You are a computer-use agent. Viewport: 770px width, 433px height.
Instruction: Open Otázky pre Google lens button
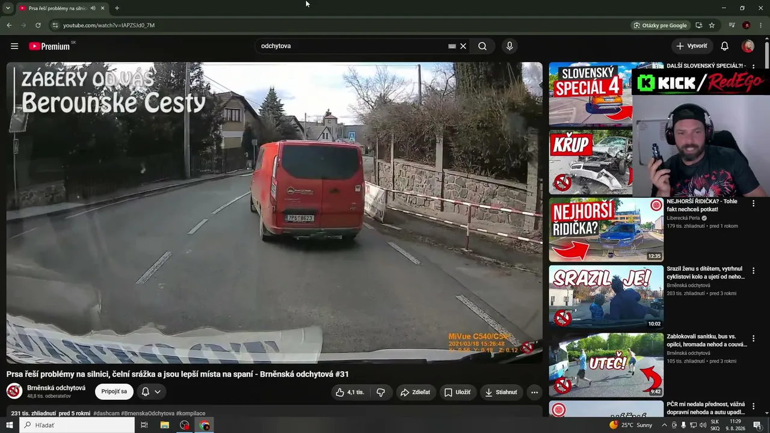click(660, 25)
